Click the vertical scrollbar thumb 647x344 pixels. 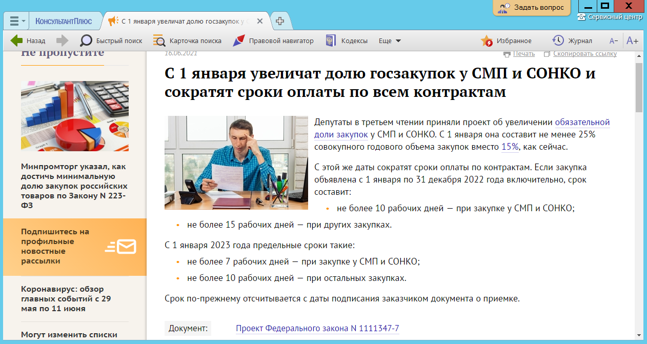(x=639, y=87)
